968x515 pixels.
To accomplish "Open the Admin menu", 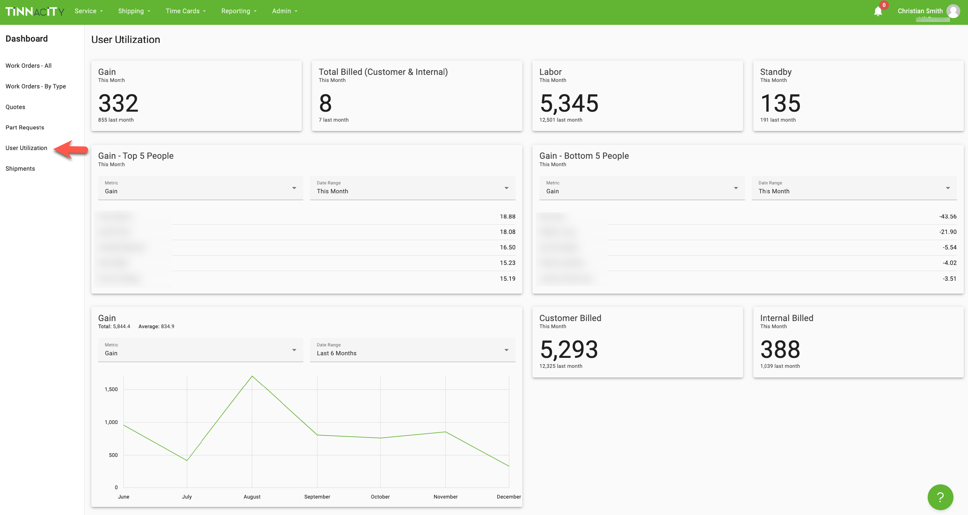I will click(x=284, y=11).
